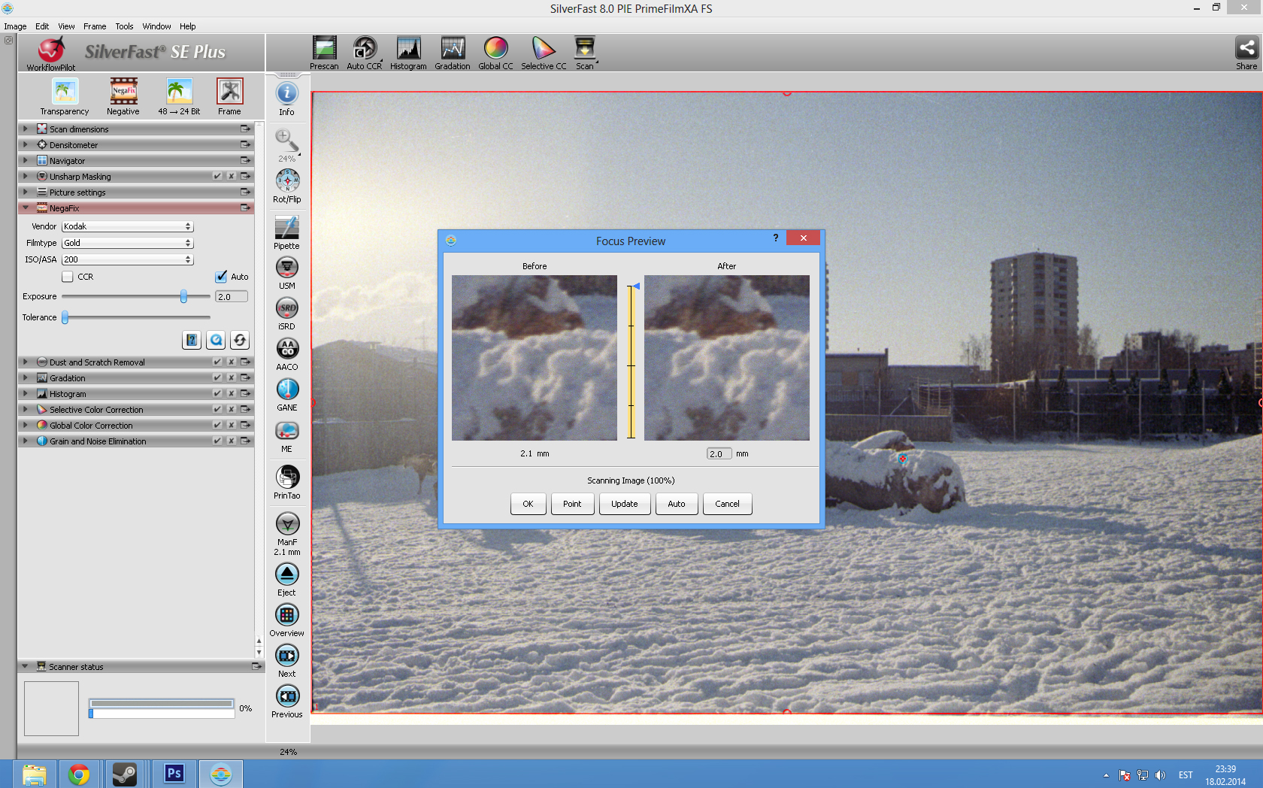Choose the 48 to 24 Bit icon
Image resolution: width=1263 pixels, height=788 pixels.
(x=179, y=92)
